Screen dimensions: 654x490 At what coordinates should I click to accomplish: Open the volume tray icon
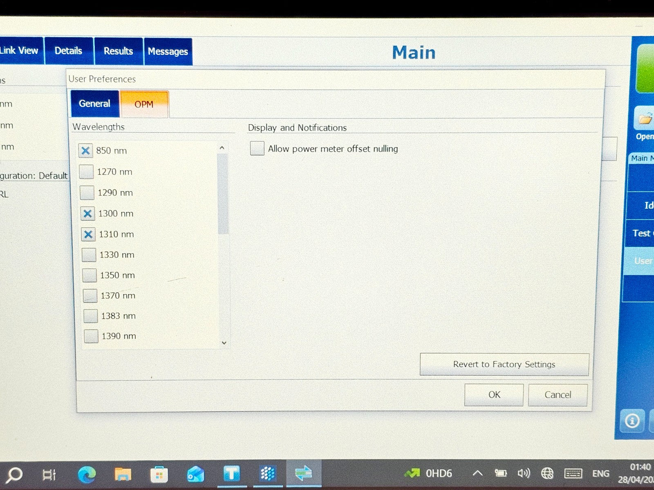pos(524,473)
